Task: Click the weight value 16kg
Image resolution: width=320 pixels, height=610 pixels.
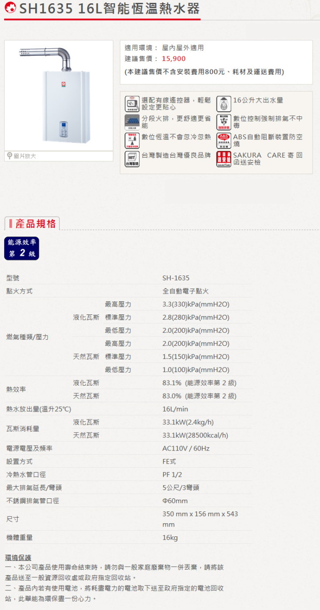Action: (170, 538)
